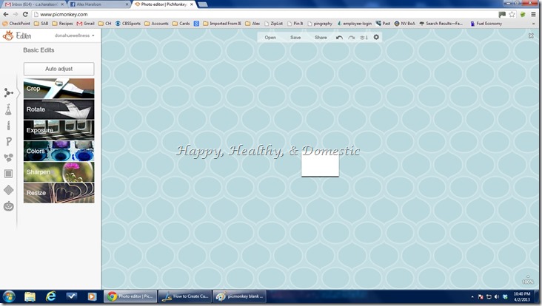Image resolution: width=542 pixels, height=306 pixels.
Task: Open the Textures diamond icon
Action: coord(8,190)
